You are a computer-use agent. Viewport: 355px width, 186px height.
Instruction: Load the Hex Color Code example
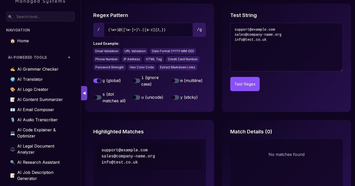click(142, 67)
